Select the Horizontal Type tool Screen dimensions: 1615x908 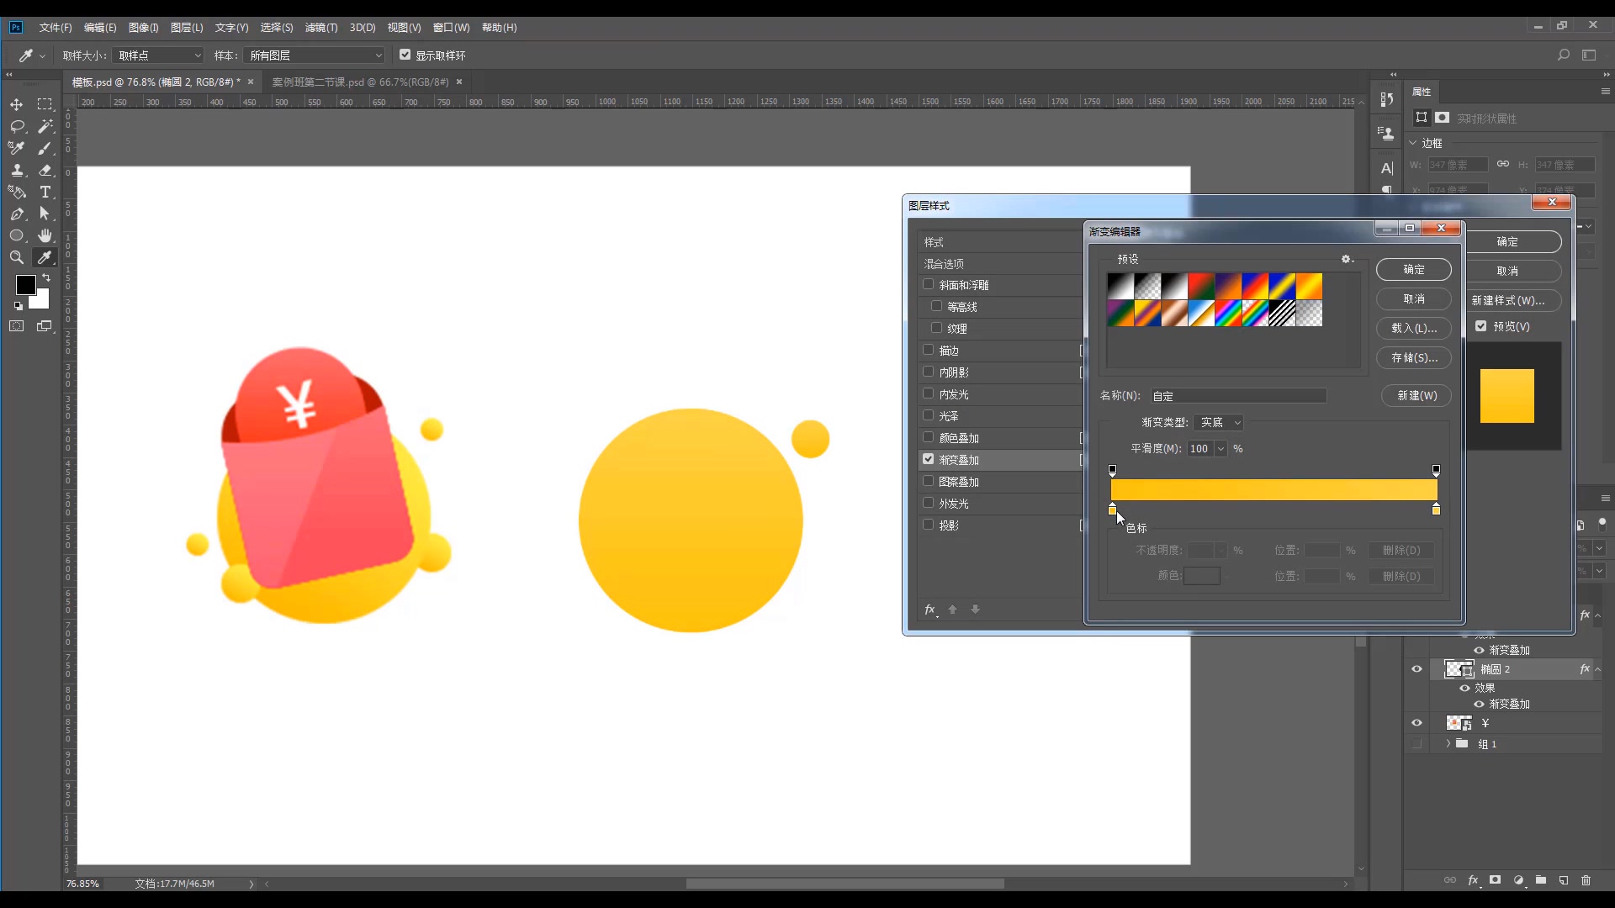pyautogui.click(x=45, y=192)
